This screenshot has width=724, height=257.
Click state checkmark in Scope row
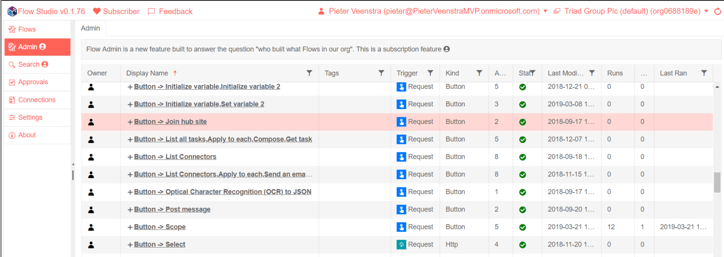click(523, 227)
